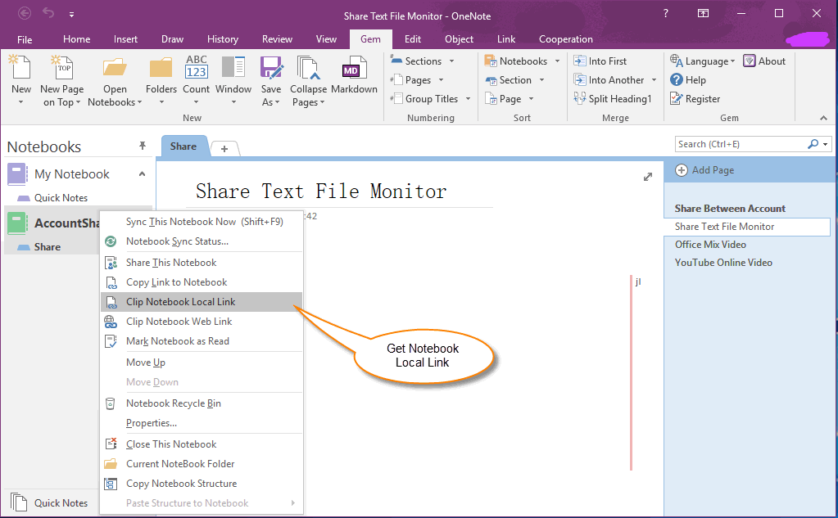Click the Split Heading1 icon
The height and width of the screenshot is (518, 838).
coord(613,98)
